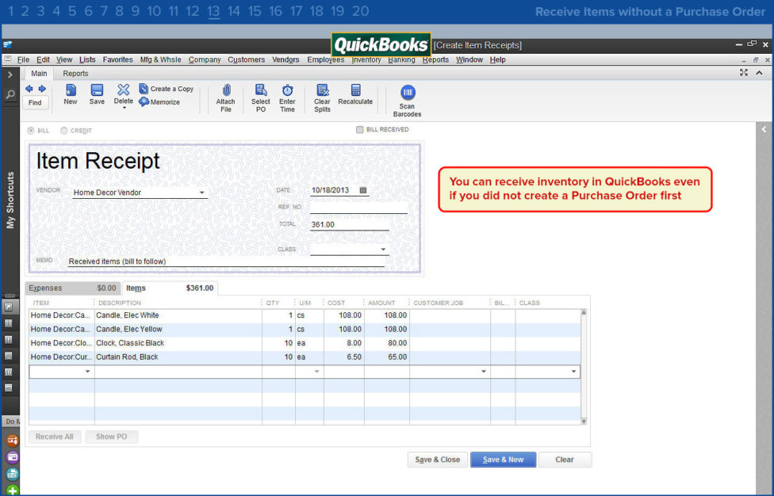Select the 'Candle, Elec White' description cell
774x496 pixels.
pyautogui.click(x=178, y=315)
